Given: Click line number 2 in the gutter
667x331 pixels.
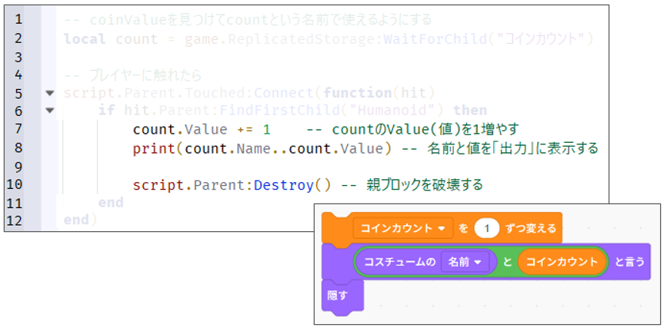Looking at the screenshot, I should (x=18, y=38).
